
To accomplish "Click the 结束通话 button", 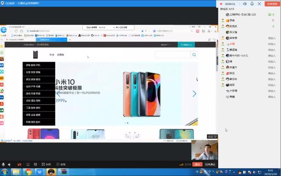I will (x=210, y=164).
